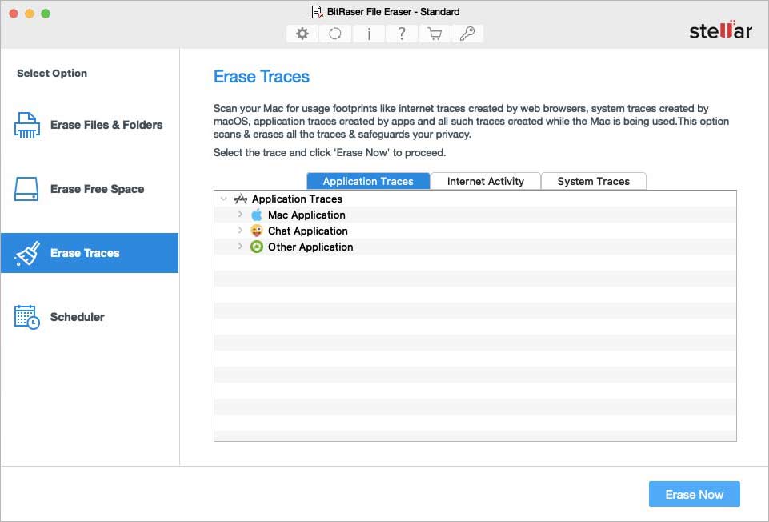This screenshot has width=769, height=522.
Task: Open help with the question mark icon
Action: point(402,34)
